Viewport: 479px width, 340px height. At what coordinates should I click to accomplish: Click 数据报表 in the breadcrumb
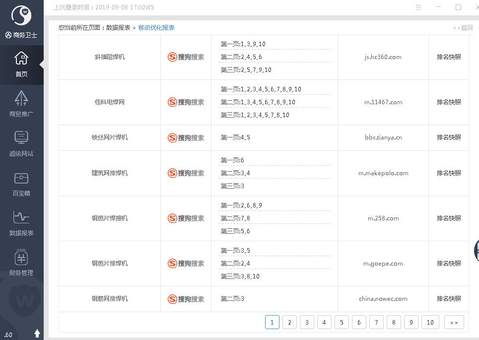click(118, 28)
